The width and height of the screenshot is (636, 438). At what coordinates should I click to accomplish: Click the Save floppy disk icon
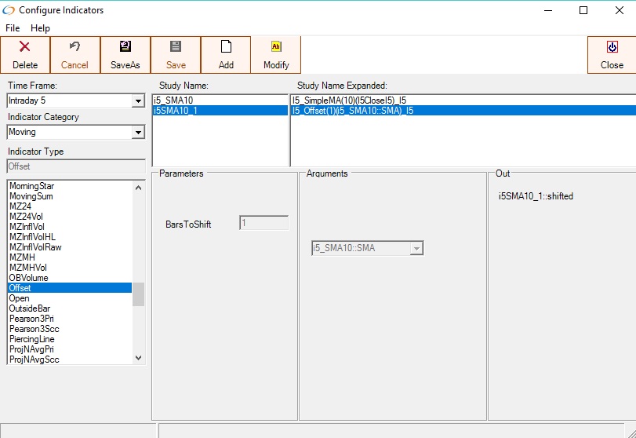(x=176, y=47)
